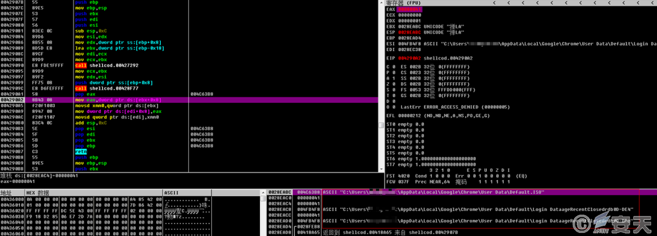Select EAX register value
The height and width of the screenshot is (236, 657).
410,9
